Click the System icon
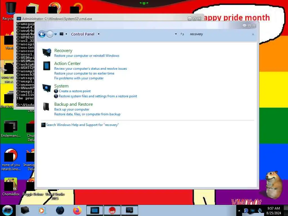 coord(47,88)
